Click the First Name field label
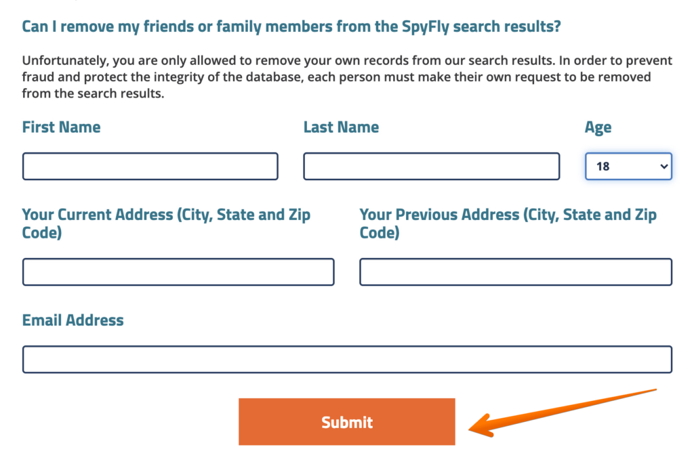Image resolution: width=694 pixels, height=468 pixels. tap(61, 127)
